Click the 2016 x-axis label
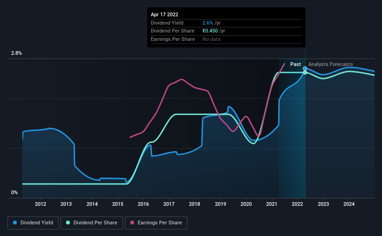382x236 pixels. tap(143, 204)
